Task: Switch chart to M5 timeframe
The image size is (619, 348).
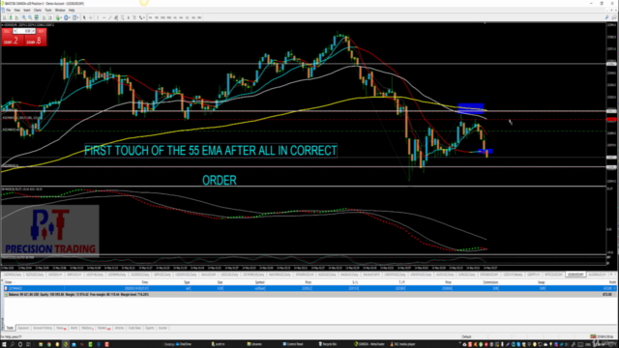Action: [157, 17]
